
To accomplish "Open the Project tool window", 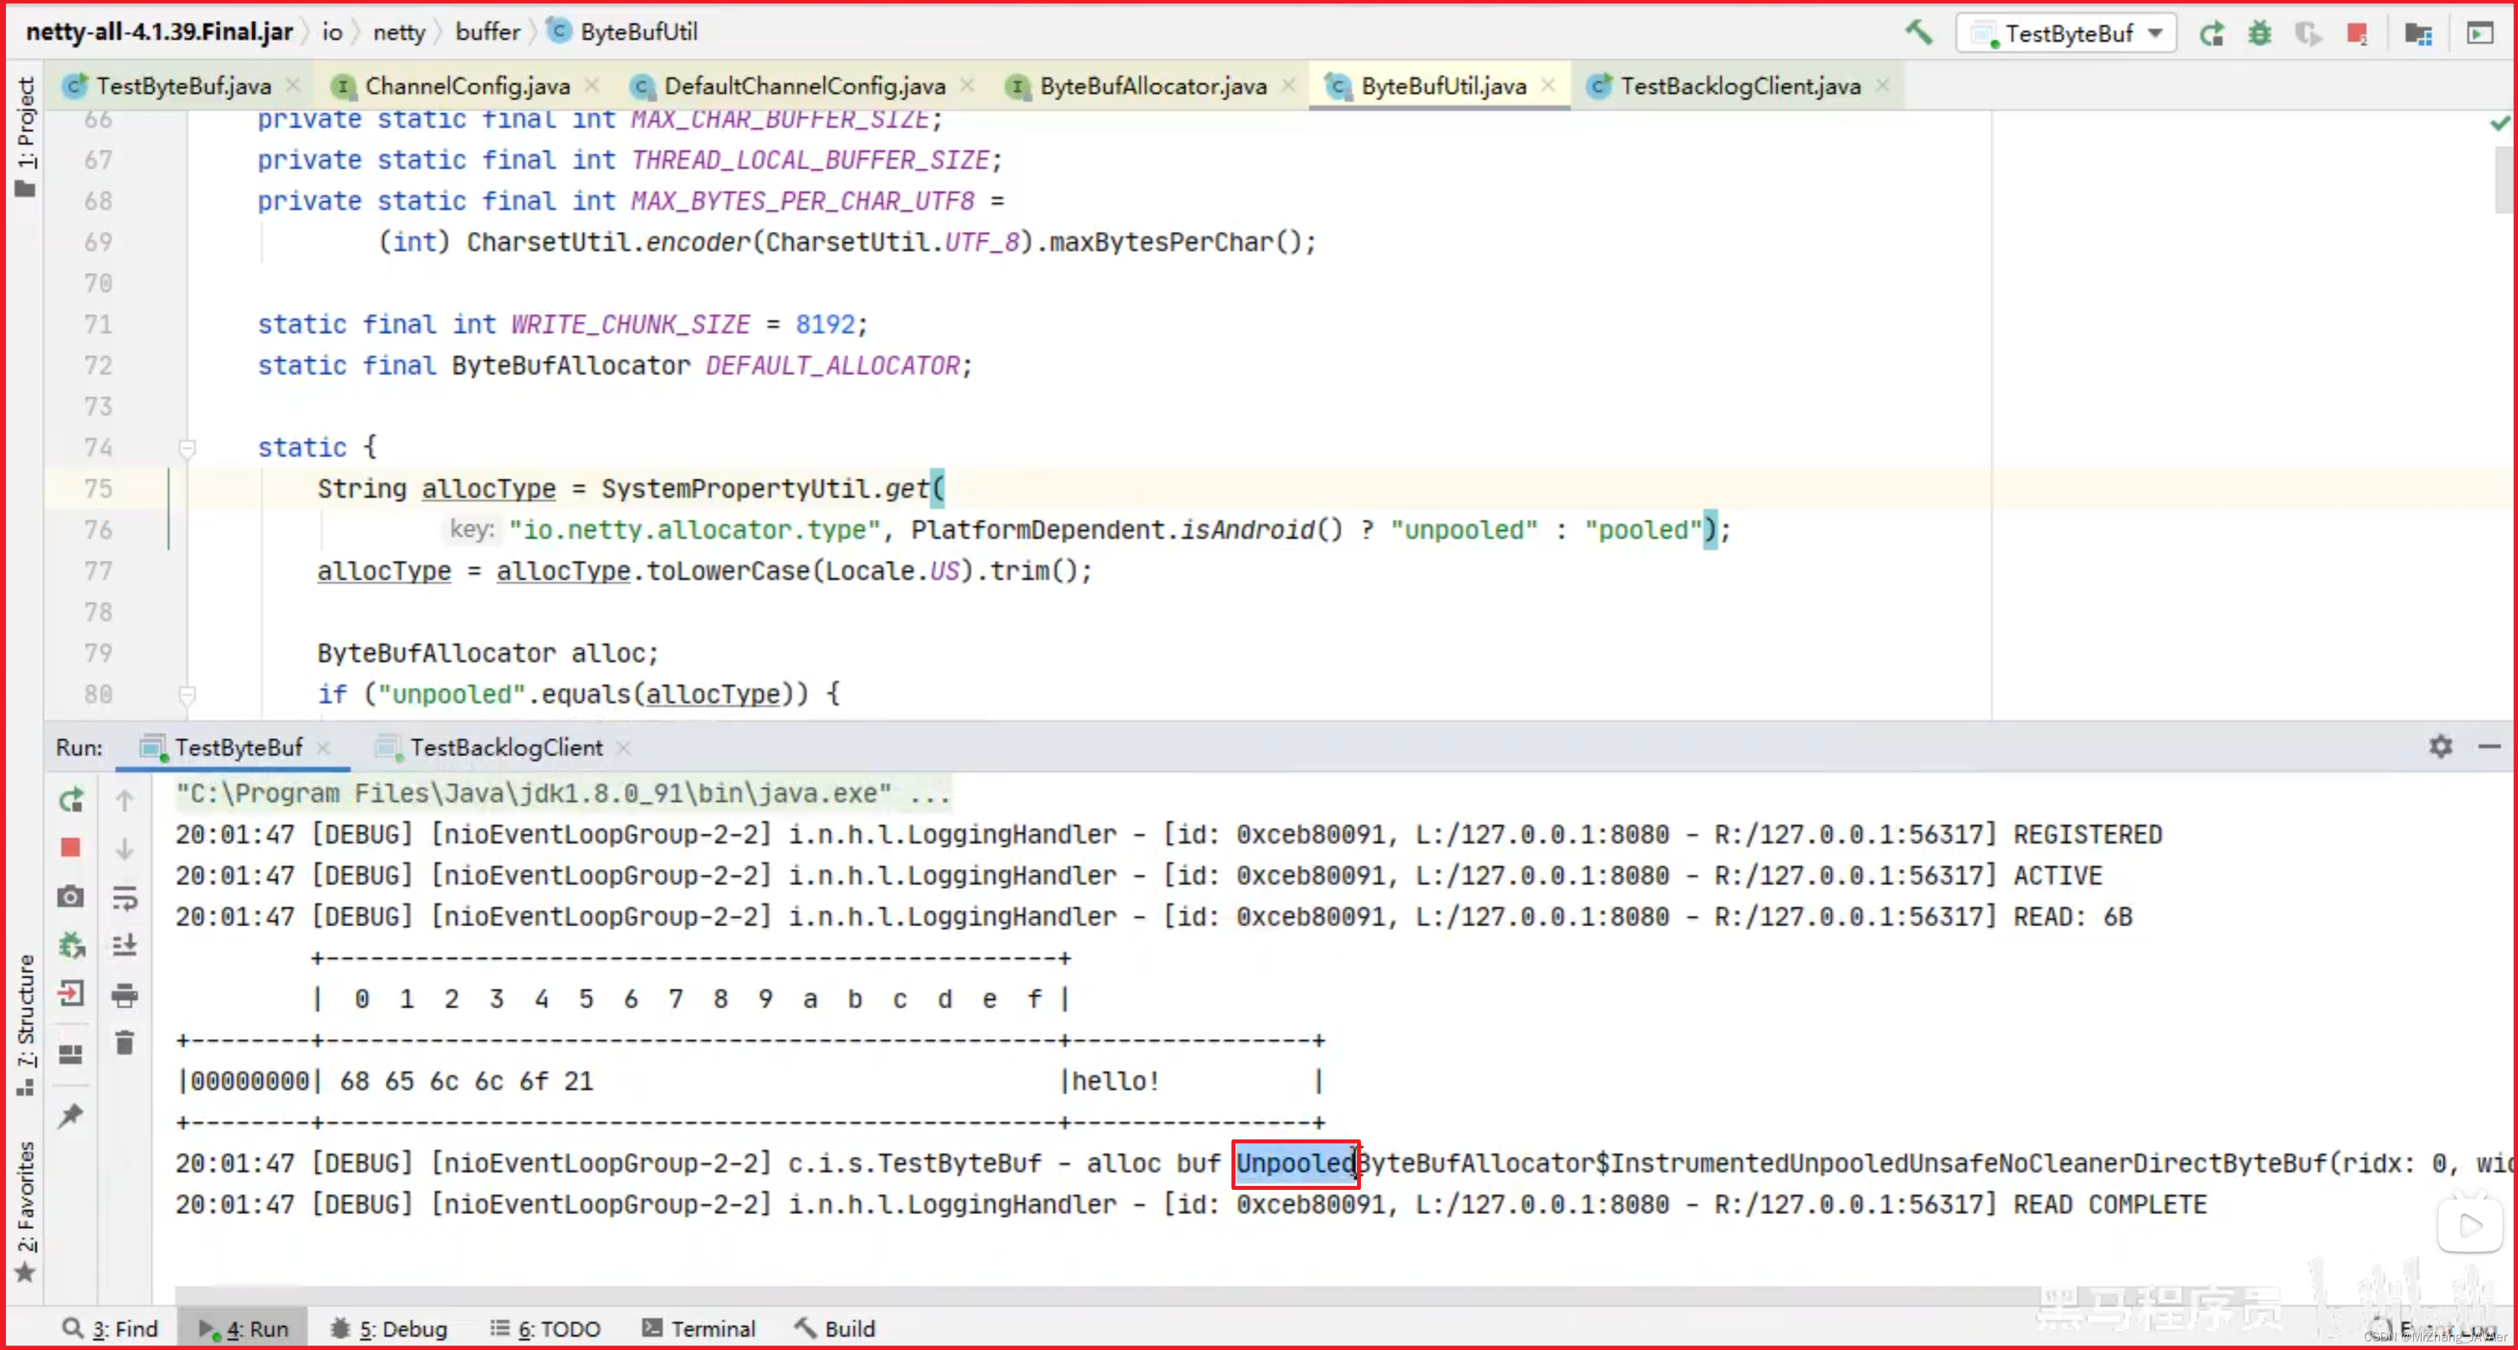I will [25, 137].
